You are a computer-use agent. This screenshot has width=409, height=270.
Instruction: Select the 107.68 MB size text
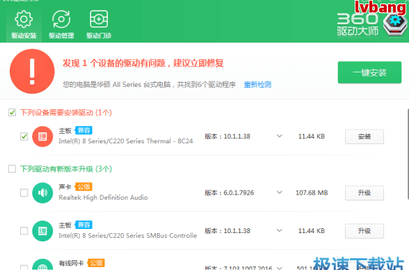pos(312,193)
